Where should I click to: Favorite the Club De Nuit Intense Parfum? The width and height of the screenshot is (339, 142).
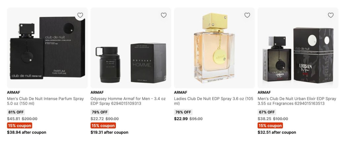point(80,15)
